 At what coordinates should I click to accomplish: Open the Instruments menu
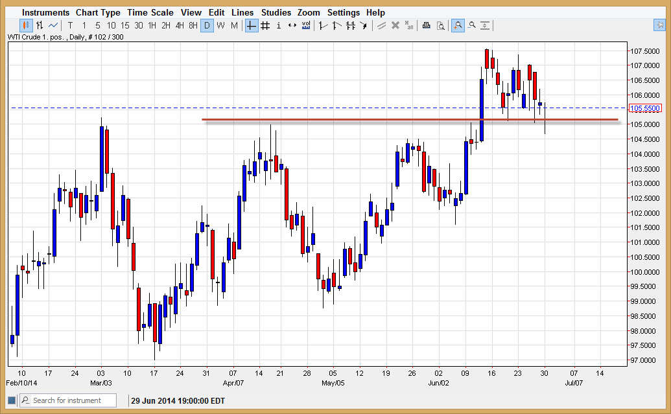click(45, 12)
